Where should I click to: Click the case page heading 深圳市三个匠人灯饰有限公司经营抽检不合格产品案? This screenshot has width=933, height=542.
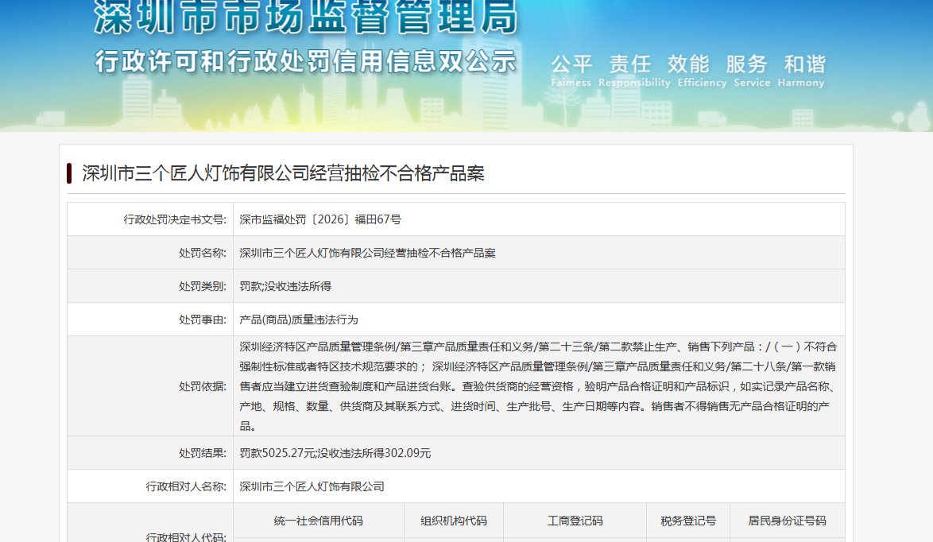(283, 173)
